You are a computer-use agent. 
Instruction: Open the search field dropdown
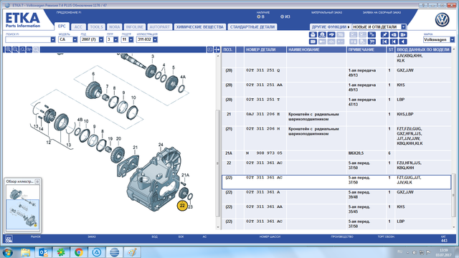click(x=53, y=39)
